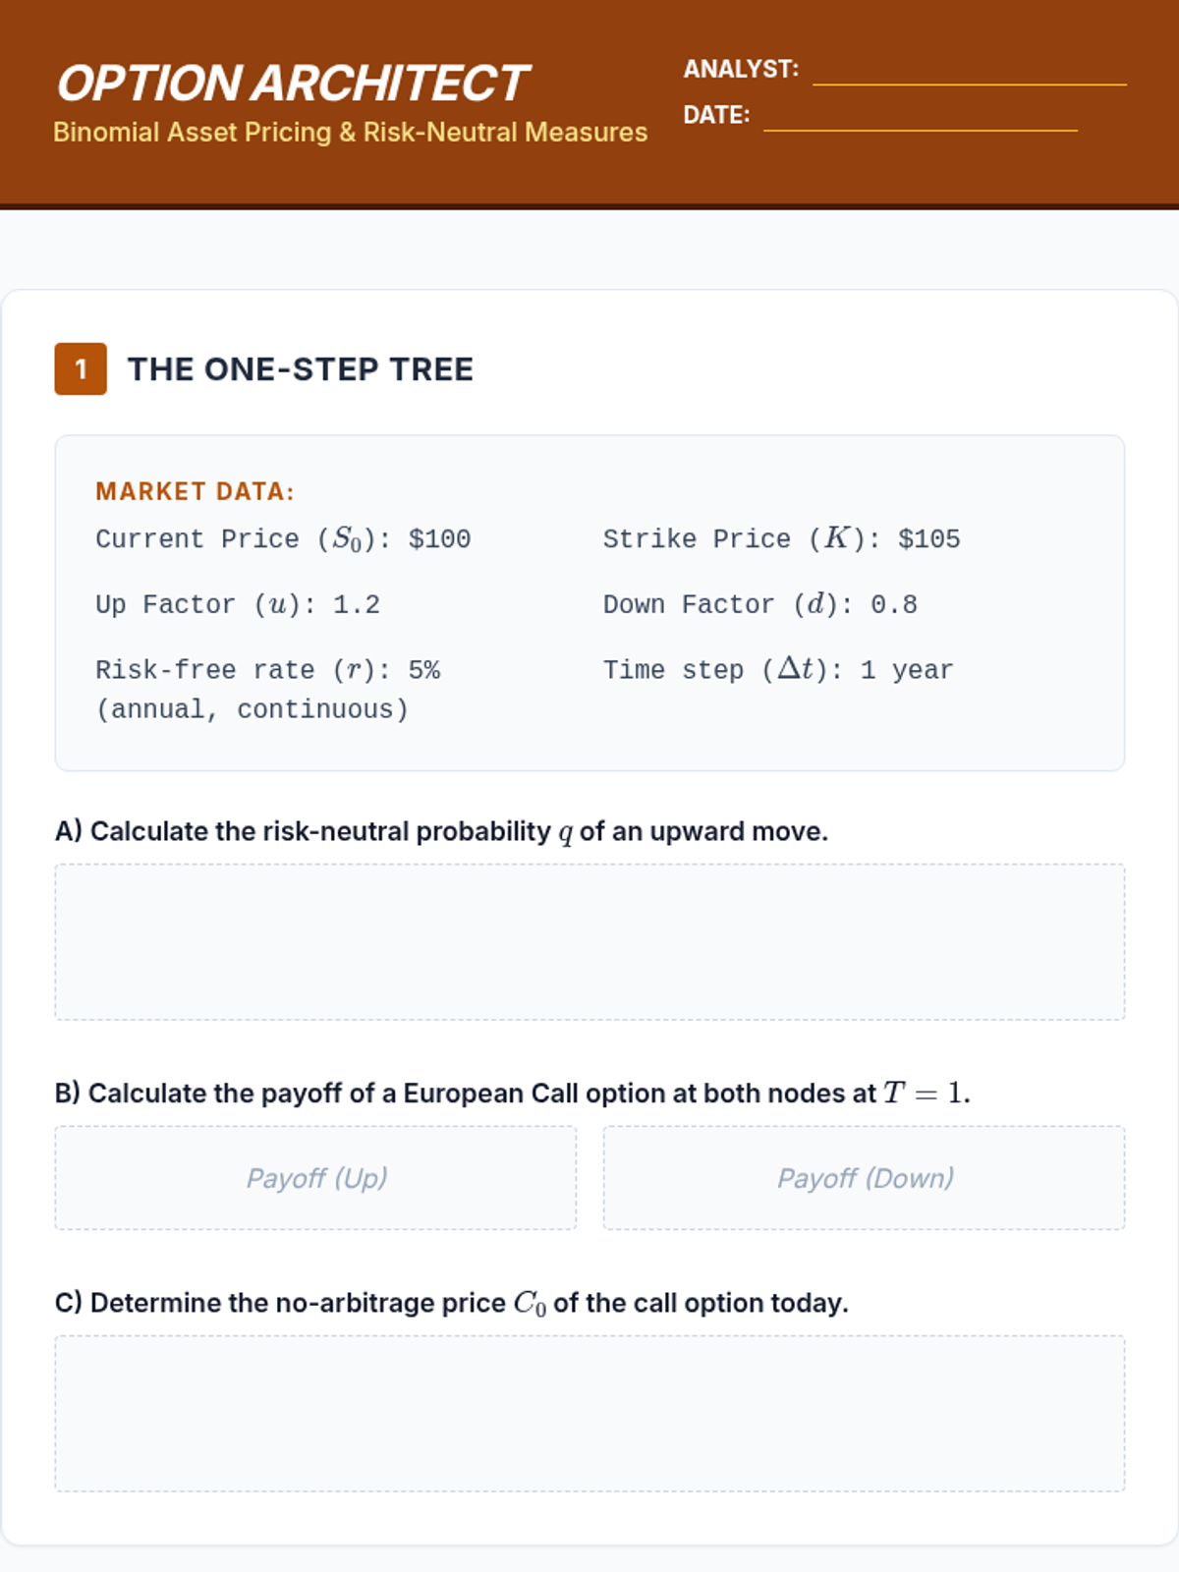Select the Current Price $100 line
This screenshot has width=1179, height=1572.
tap(283, 538)
